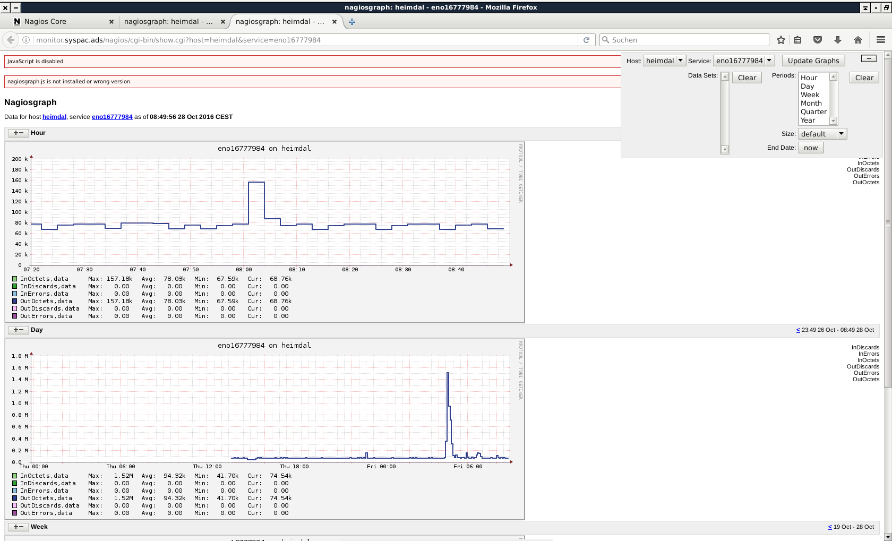Screen dimensions: 892x541
Task: Open the Host dropdown showing heimdal
Action: tap(664, 61)
